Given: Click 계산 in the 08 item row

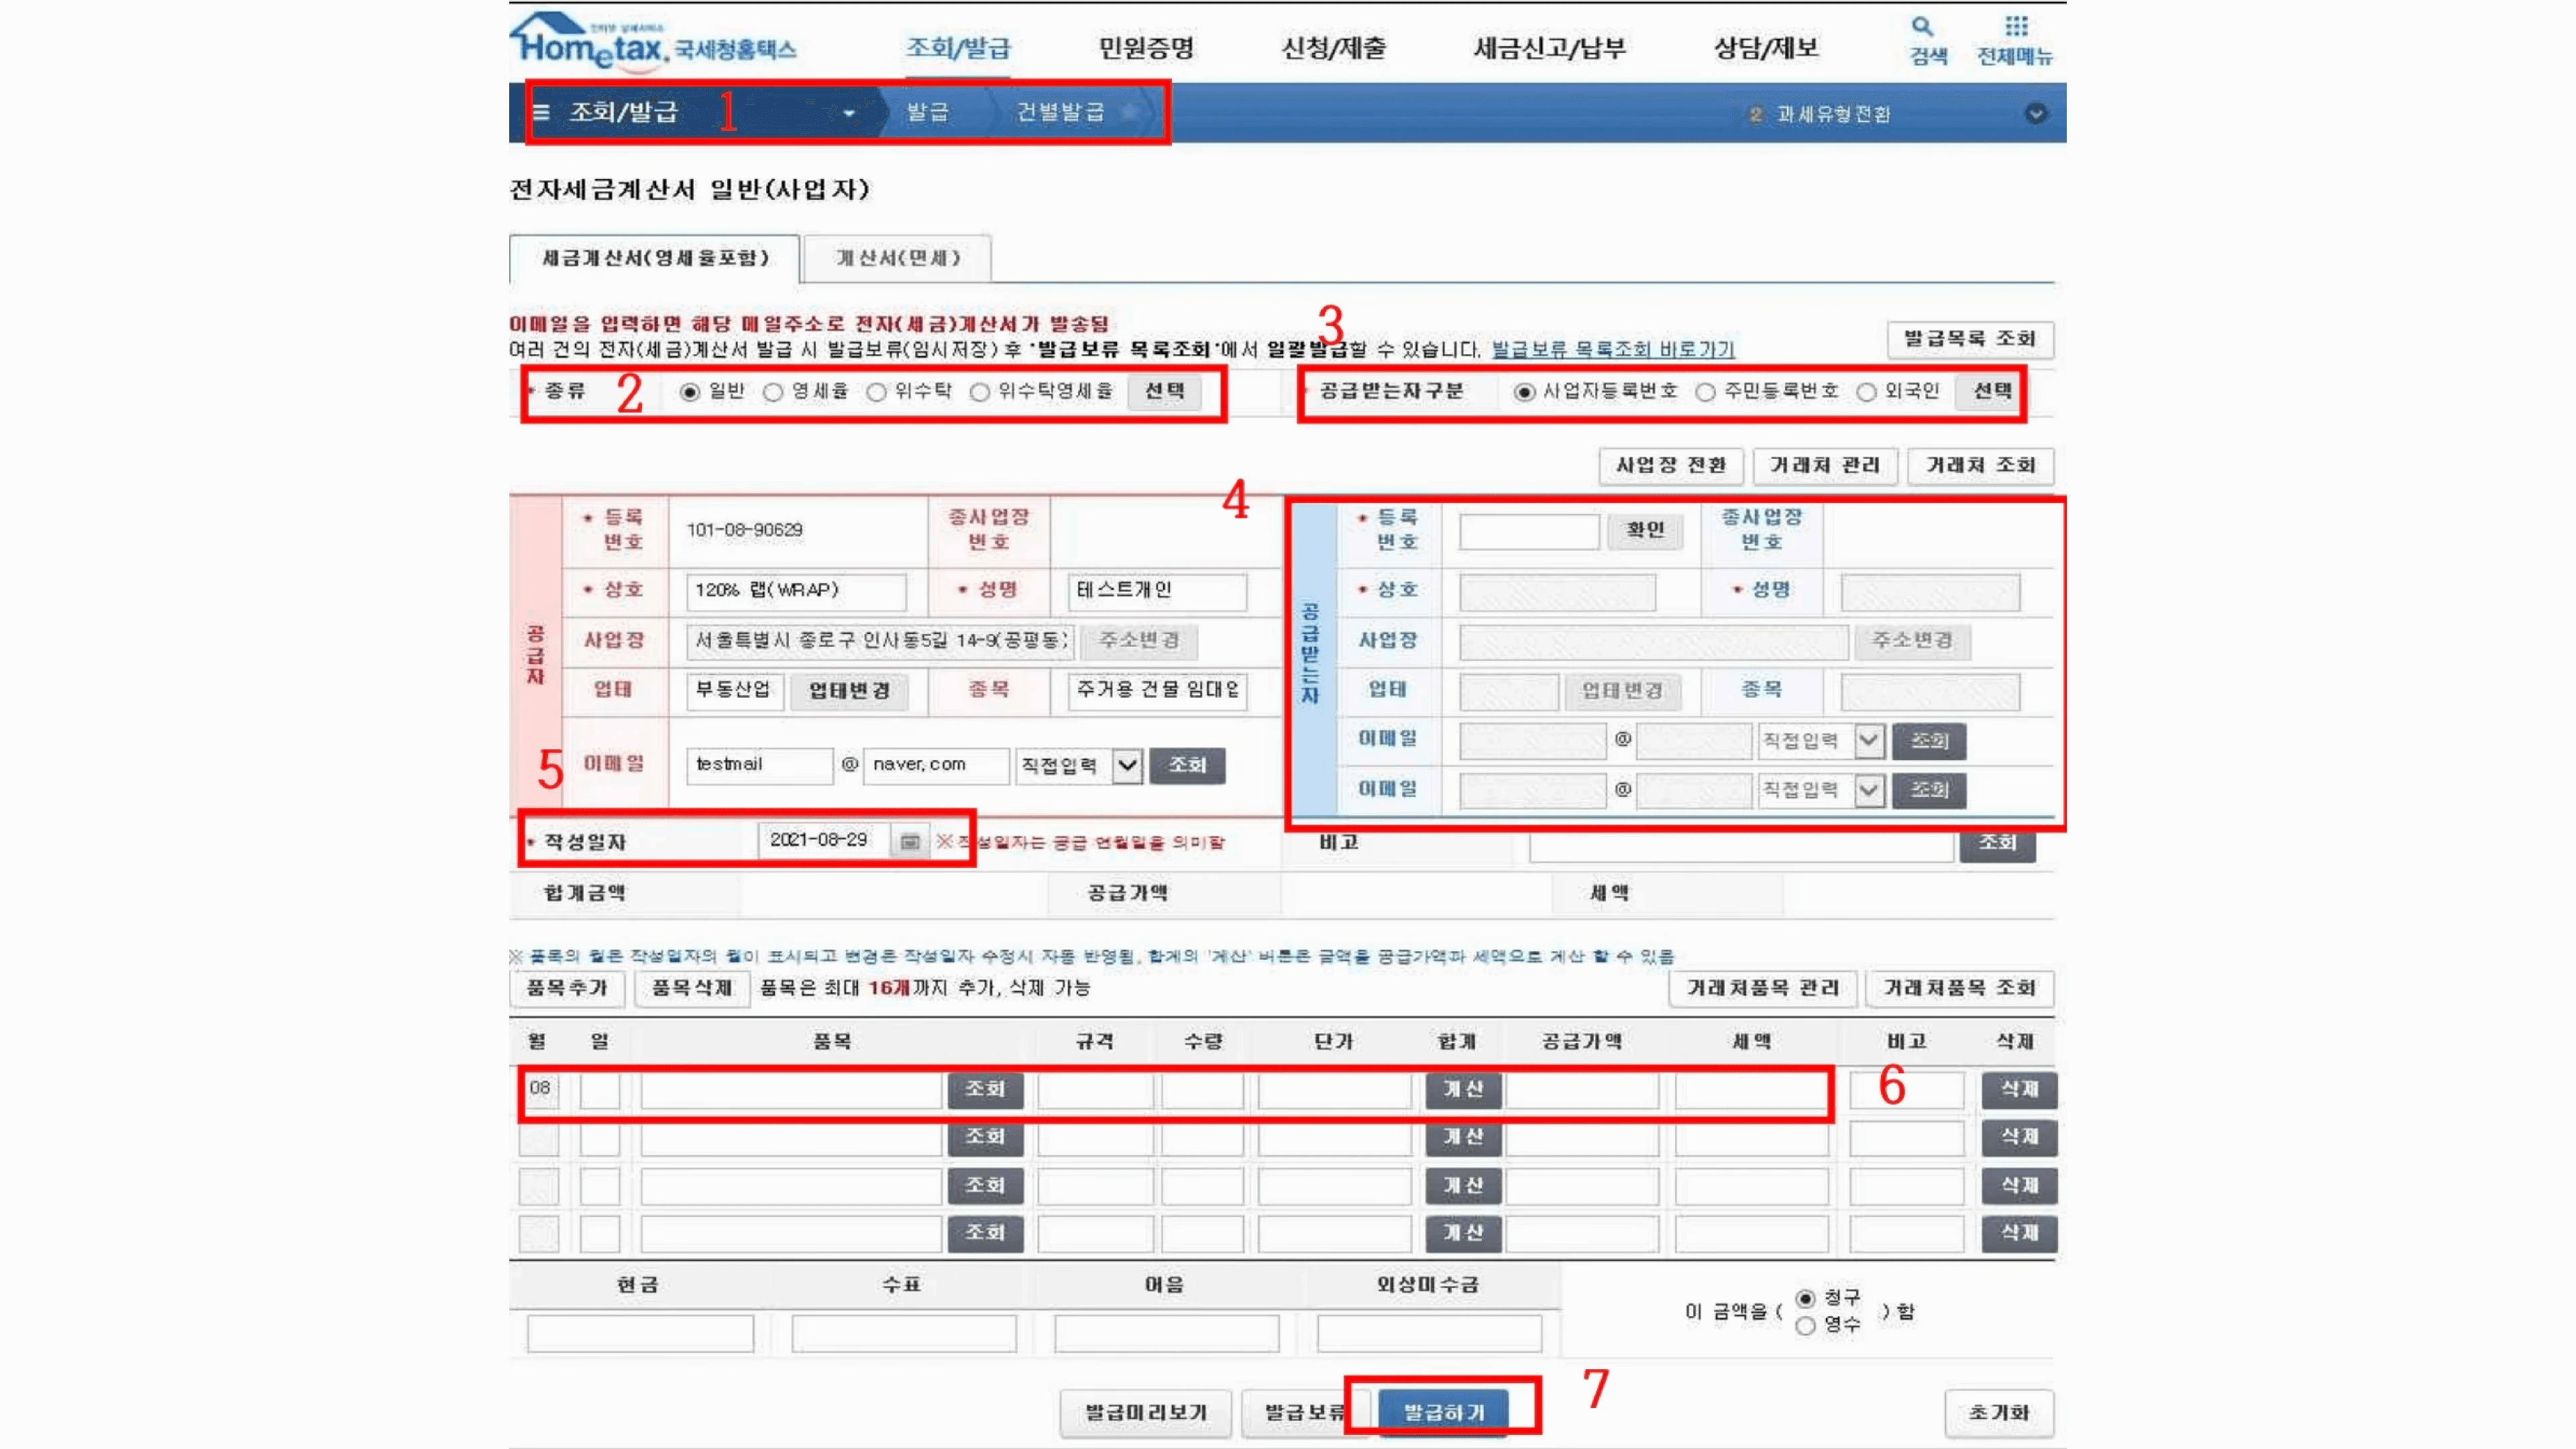Looking at the screenshot, I should (1463, 1090).
